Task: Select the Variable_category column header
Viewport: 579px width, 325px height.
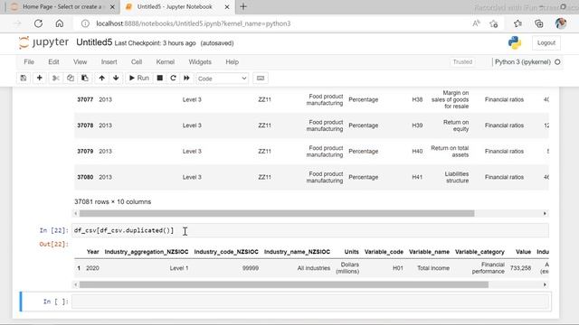Action: [479, 252]
